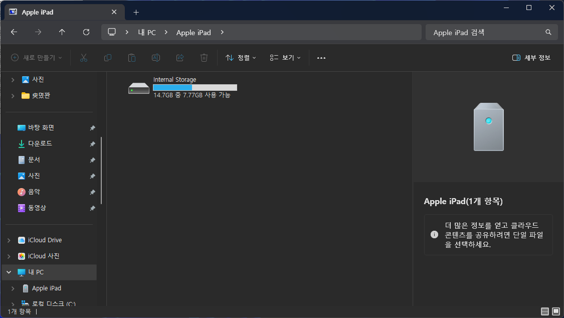Click the Cut scissors icon
The image size is (564, 318).
pyautogui.click(x=83, y=58)
